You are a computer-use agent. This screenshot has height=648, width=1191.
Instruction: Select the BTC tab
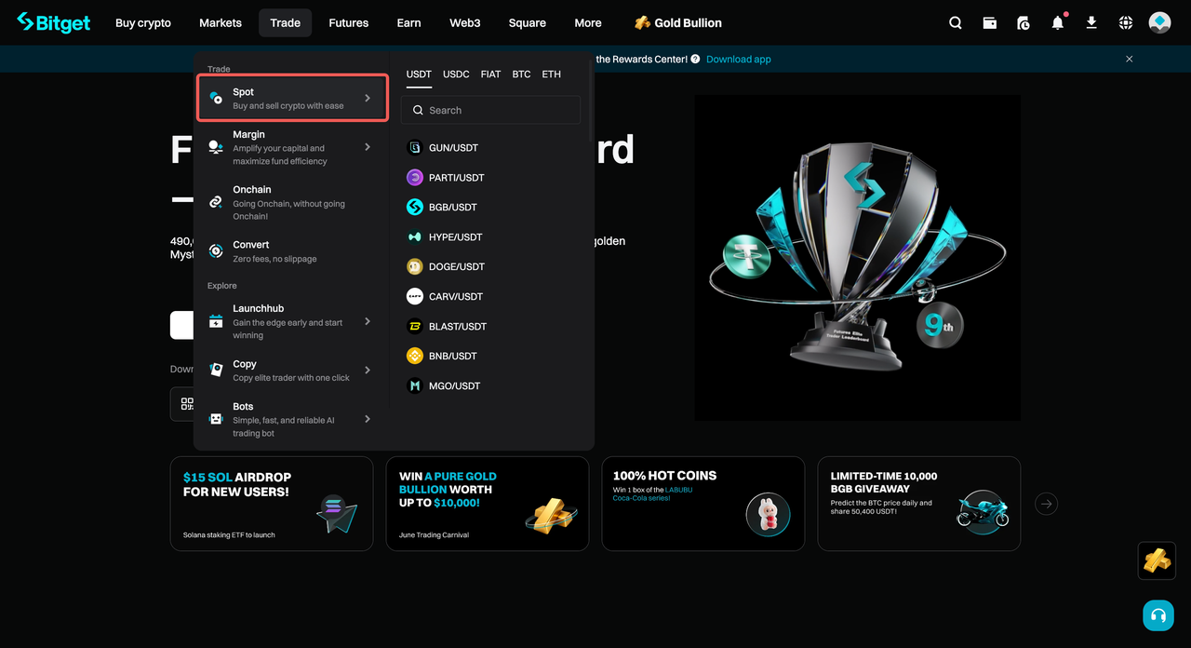521,74
